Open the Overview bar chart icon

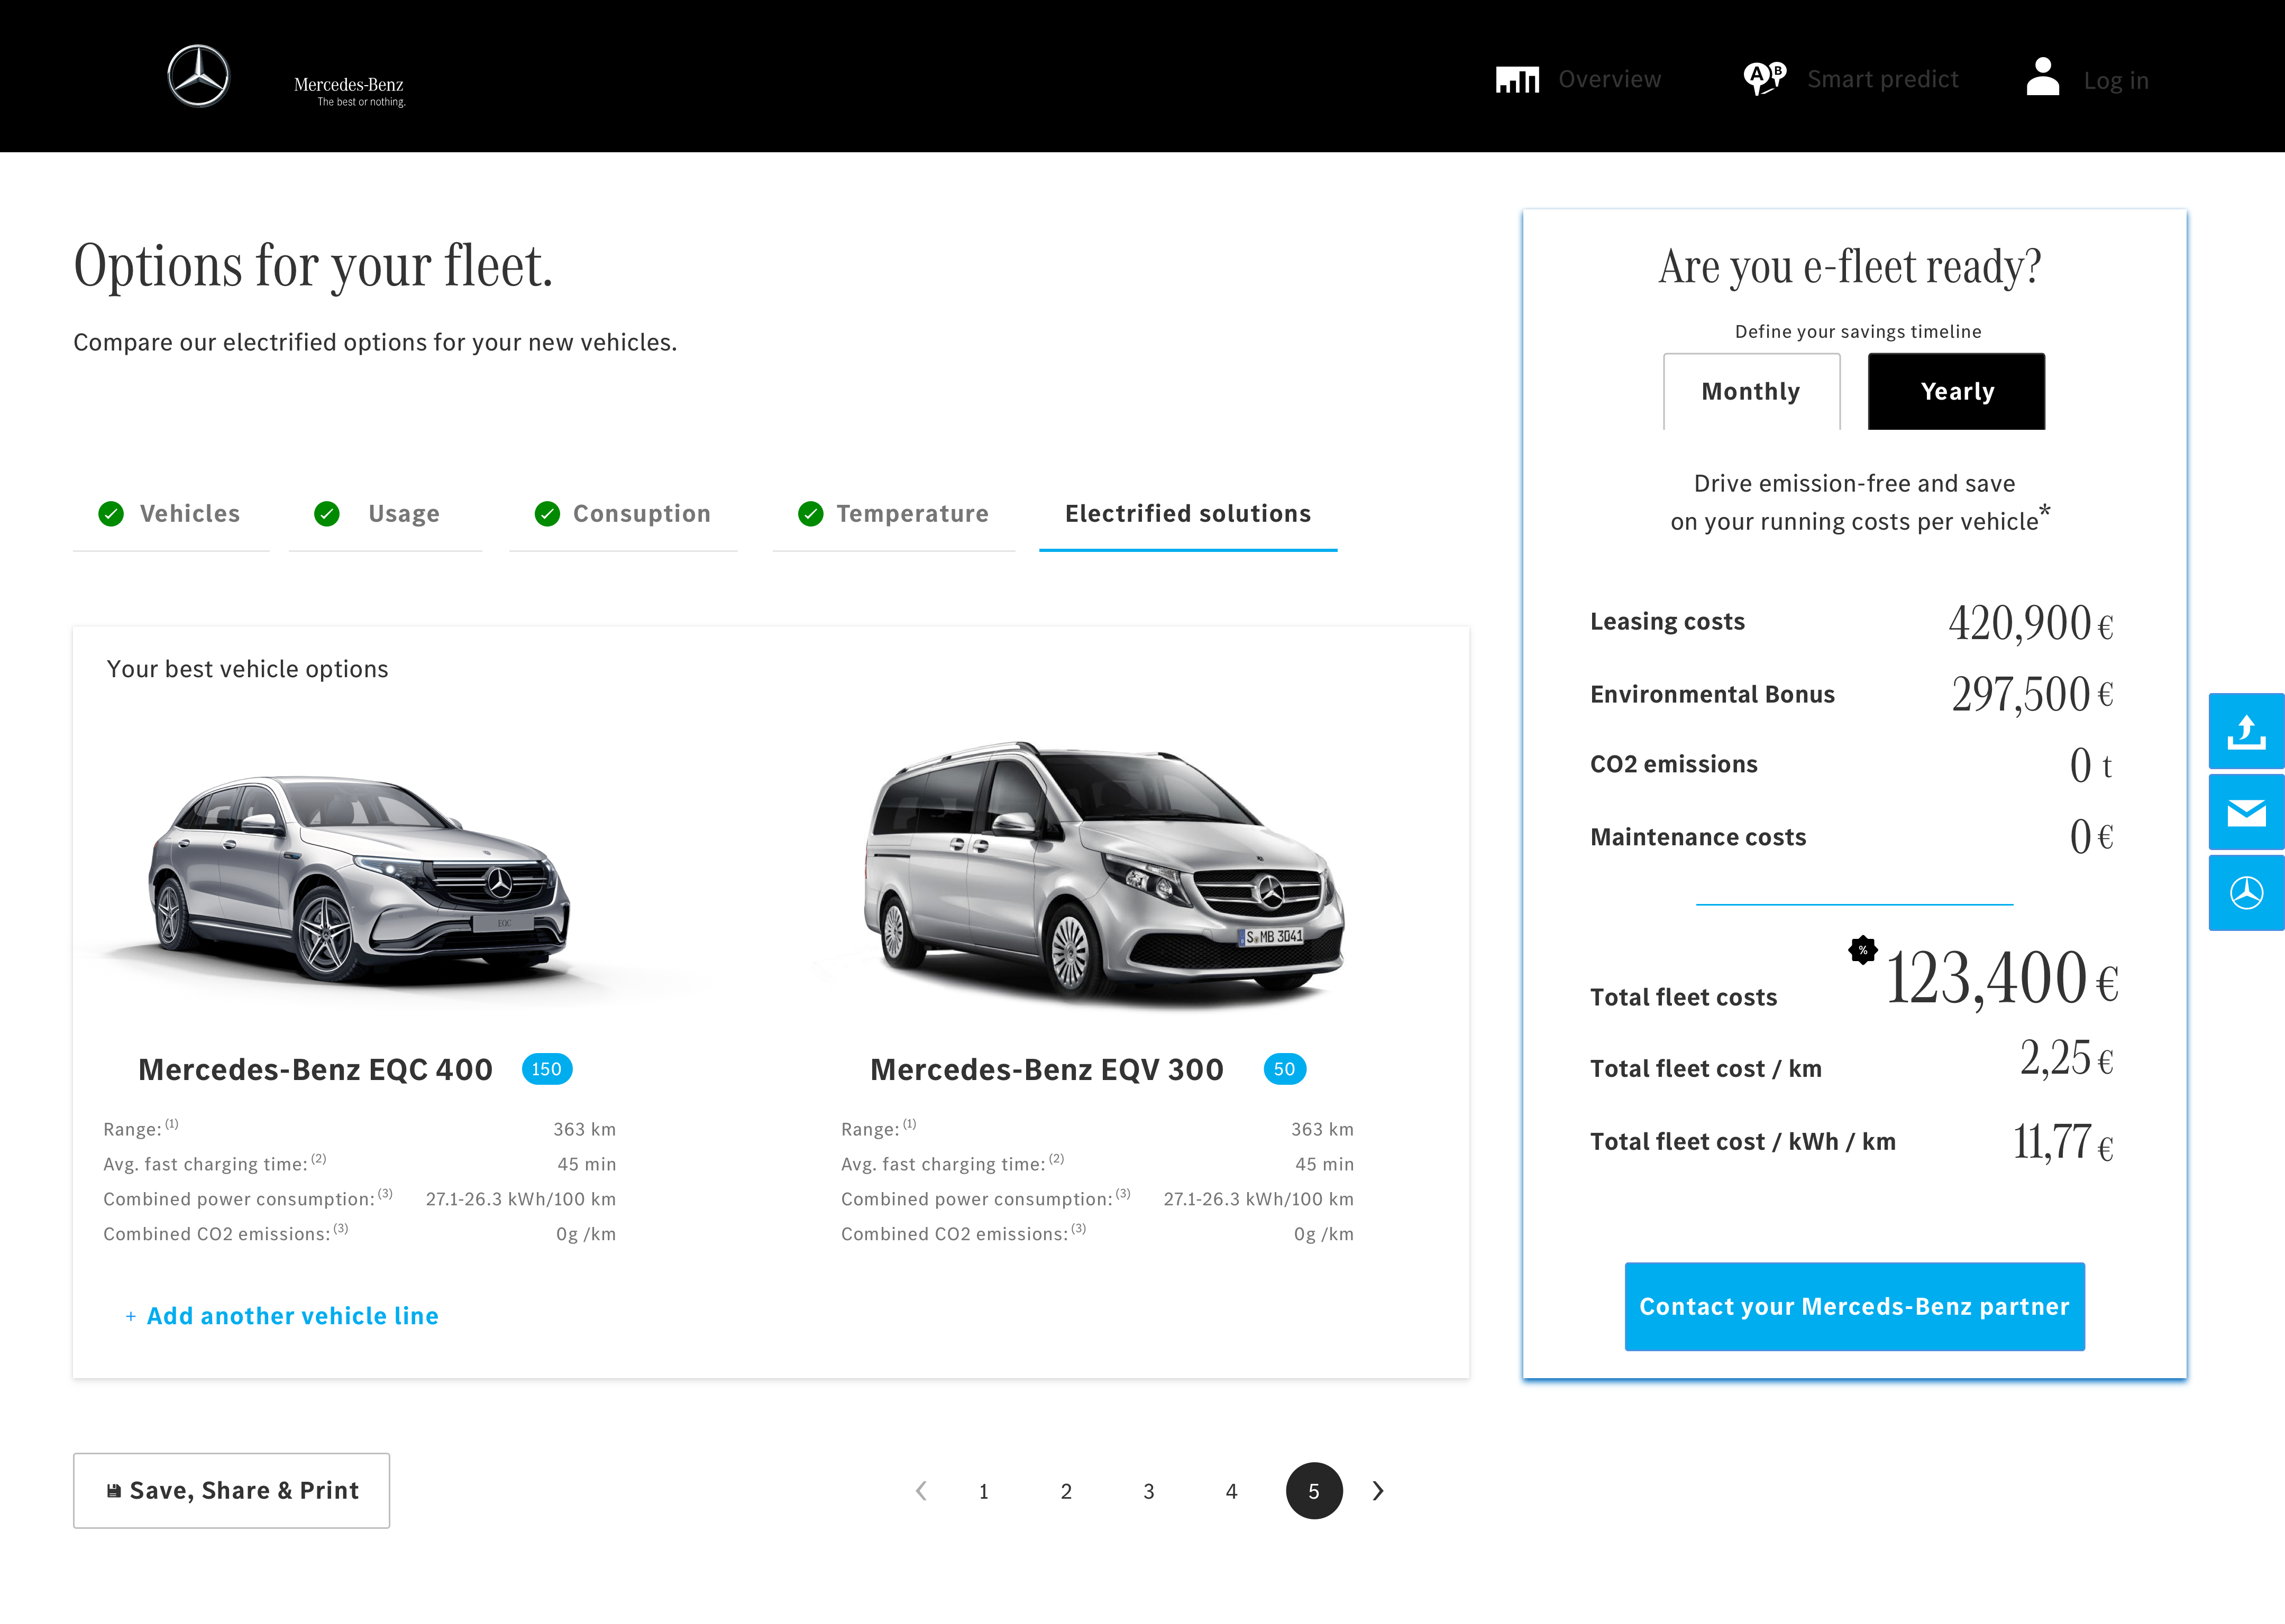(x=1516, y=79)
